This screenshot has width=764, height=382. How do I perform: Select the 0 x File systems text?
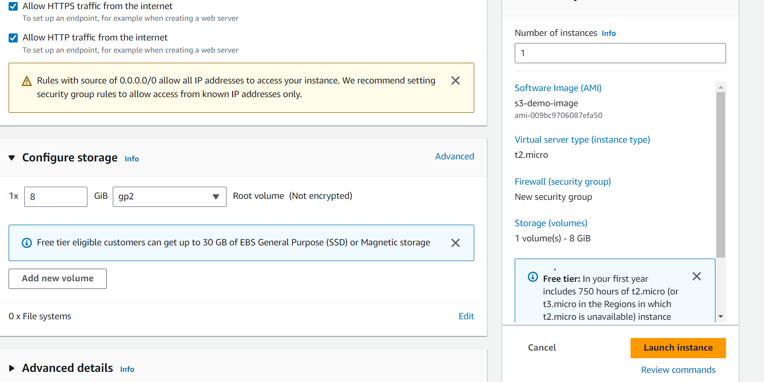(40, 316)
